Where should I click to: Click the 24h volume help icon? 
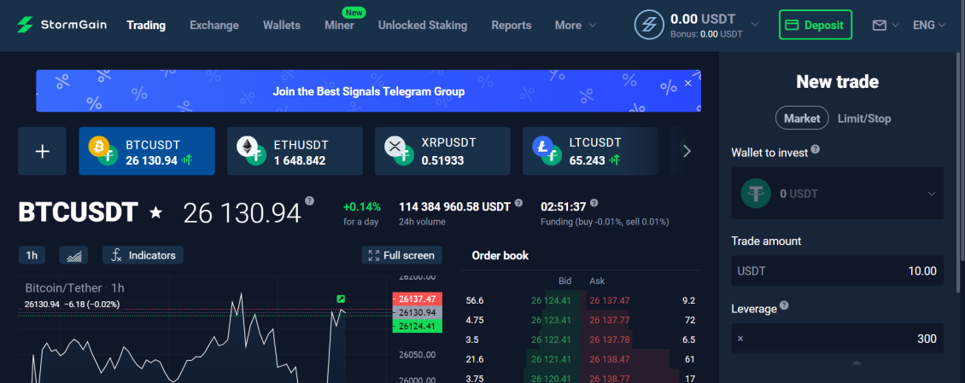519,203
